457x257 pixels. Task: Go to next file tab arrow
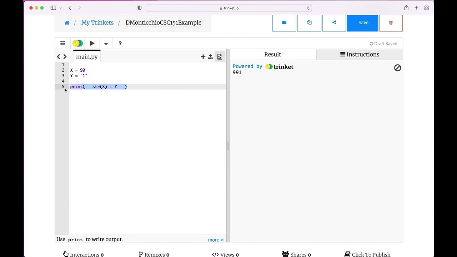(65, 57)
